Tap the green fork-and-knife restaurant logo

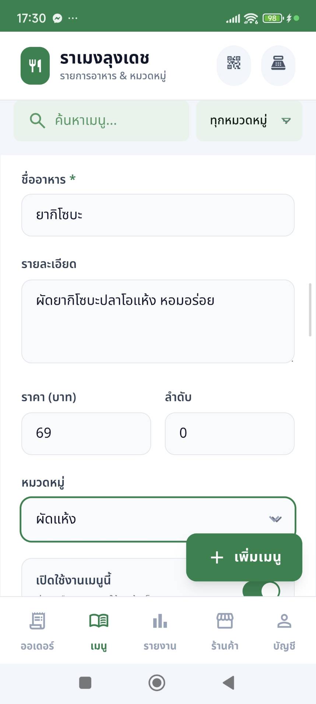point(35,66)
